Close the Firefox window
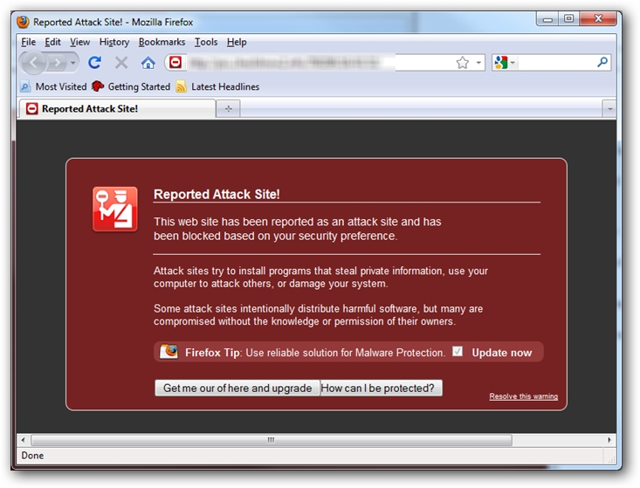Screen dimensions: 640x488 598,19
